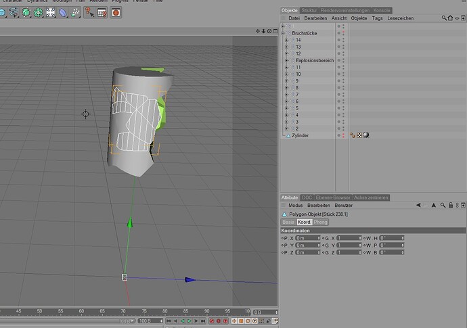Jump to the end of the animation
The height and width of the screenshot is (328, 467).
pyautogui.click(x=203, y=321)
